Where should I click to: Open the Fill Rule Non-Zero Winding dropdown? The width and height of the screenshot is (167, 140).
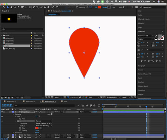click(44, 126)
